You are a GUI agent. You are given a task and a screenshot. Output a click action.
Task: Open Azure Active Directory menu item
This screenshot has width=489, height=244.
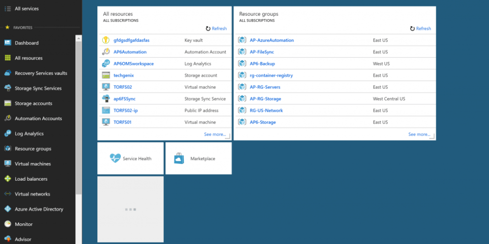tap(40, 209)
